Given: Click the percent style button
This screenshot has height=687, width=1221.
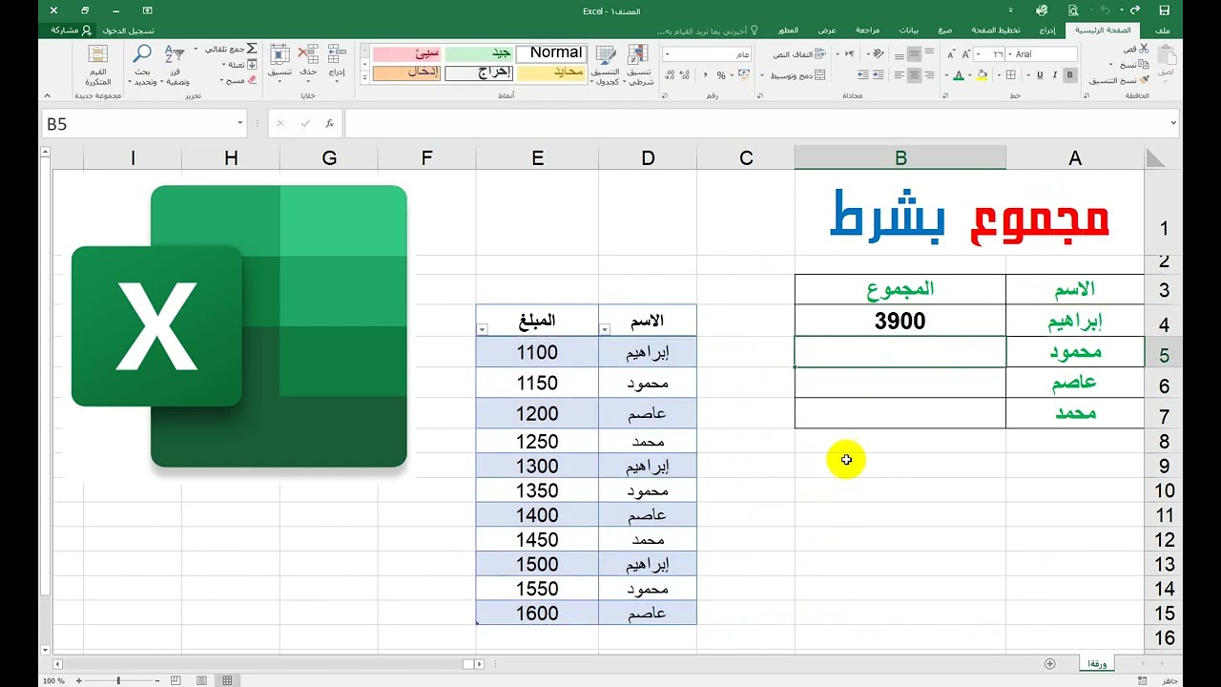Looking at the screenshot, I should 721,75.
